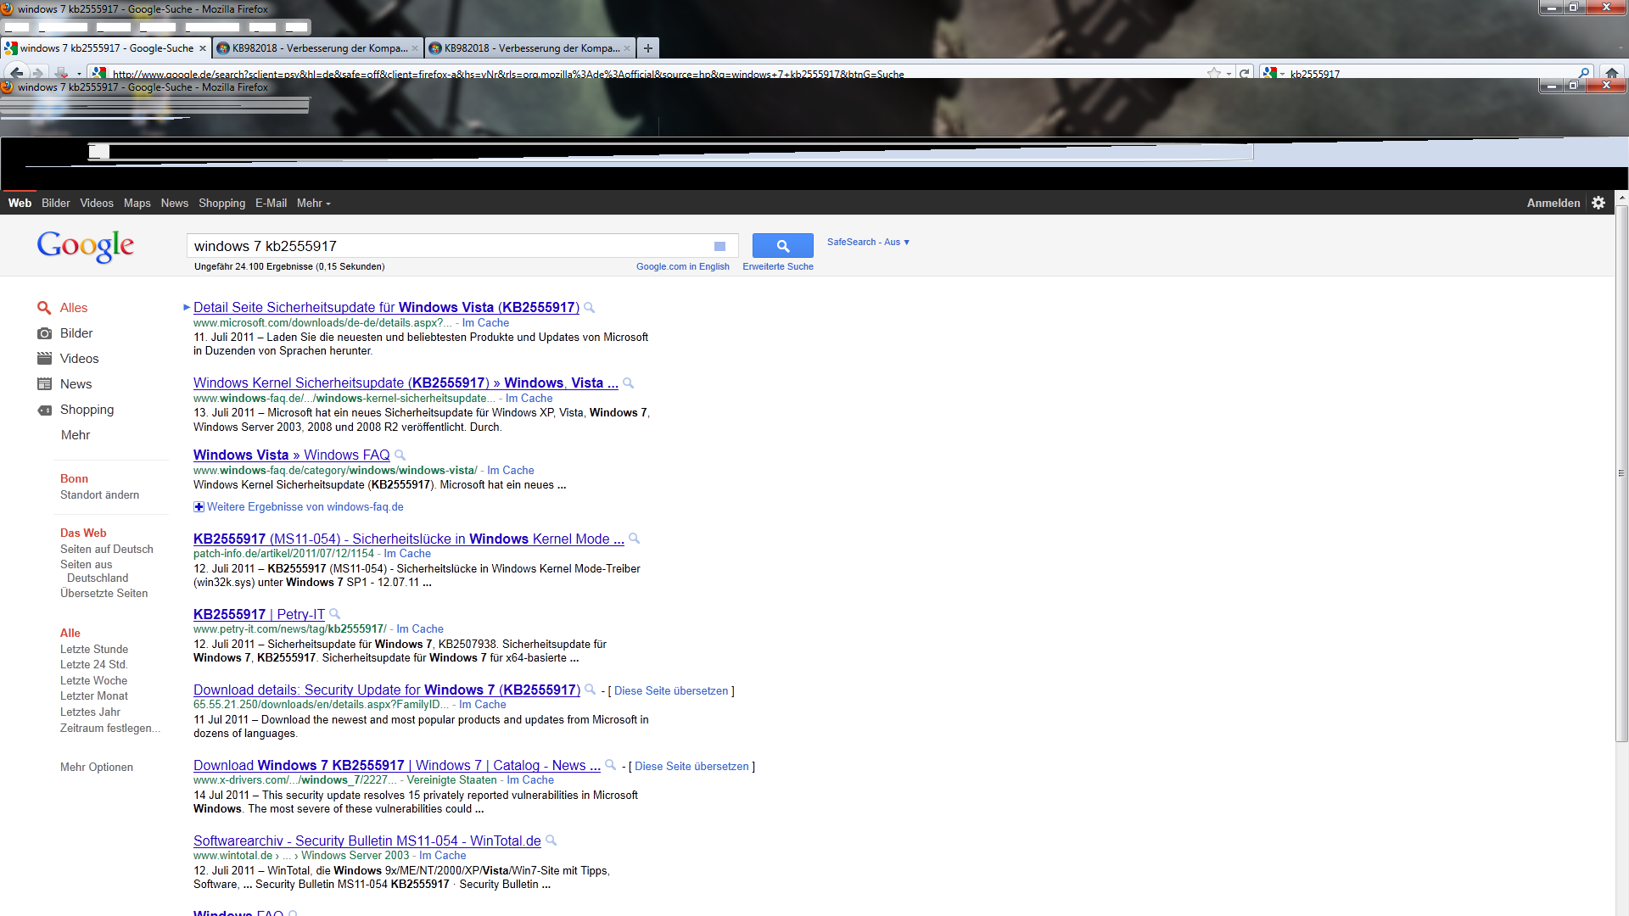Close the first KB982018 tab
Viewport: 1629px width, 916px height.
point(415,48)
